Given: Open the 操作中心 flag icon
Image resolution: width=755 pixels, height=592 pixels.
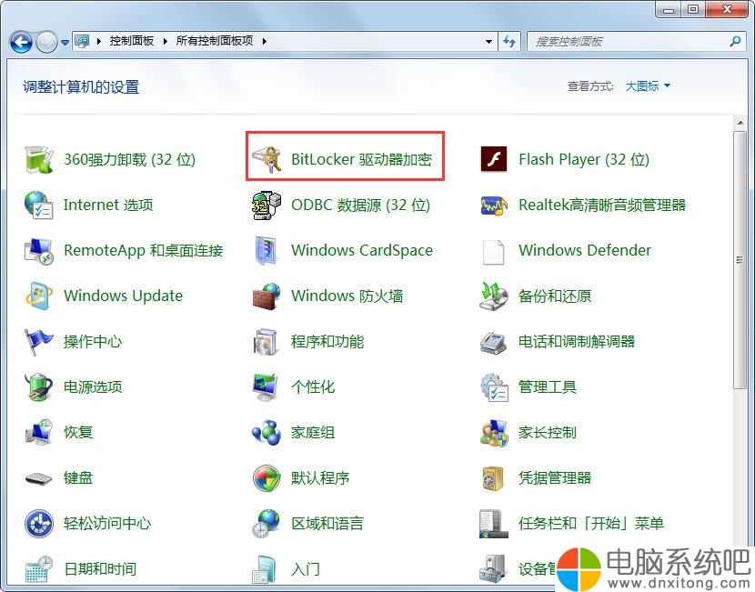Looking at the screenshot, I should point(38,341).
